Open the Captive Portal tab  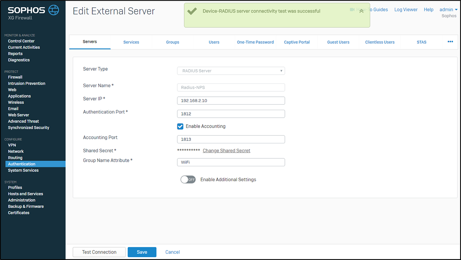pyautogui.click(x=297, y=42)
